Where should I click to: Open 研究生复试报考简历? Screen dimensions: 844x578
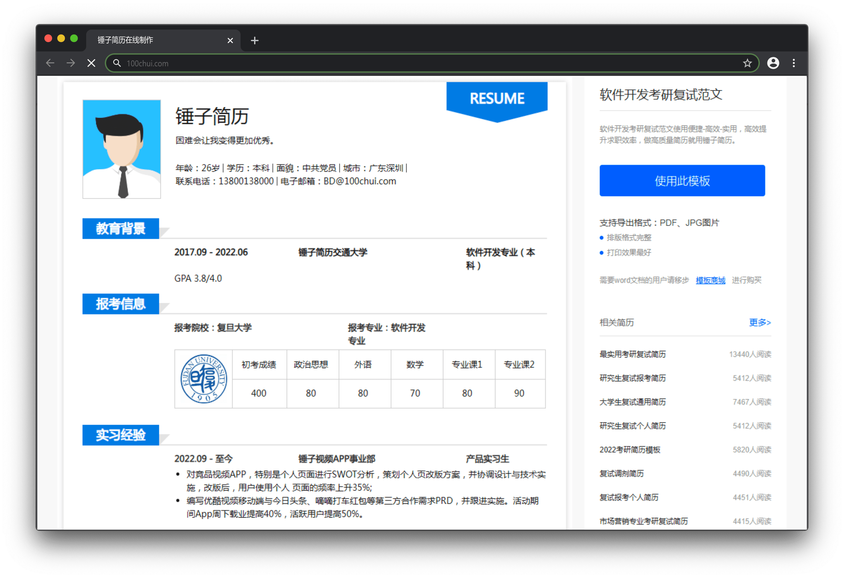pos(632,378)
